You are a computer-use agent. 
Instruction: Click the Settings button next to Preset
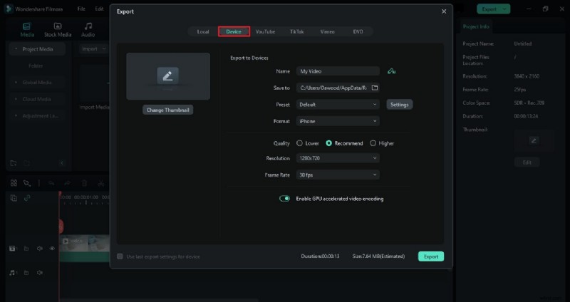pos(400,105)
